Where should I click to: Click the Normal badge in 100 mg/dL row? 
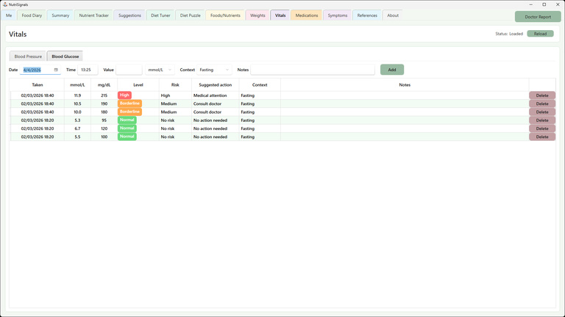point(127,136)
